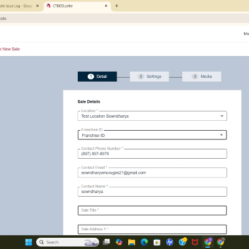Focus the Sale Address 1 field
The width and height of the screenshot is (249, 249).
coord(152,229)
